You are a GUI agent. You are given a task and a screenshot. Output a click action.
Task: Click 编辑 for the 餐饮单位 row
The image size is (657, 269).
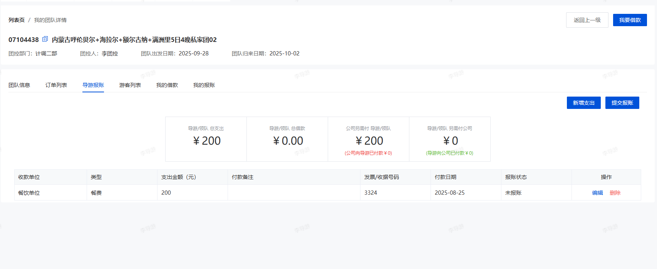(x=597, y=193)
